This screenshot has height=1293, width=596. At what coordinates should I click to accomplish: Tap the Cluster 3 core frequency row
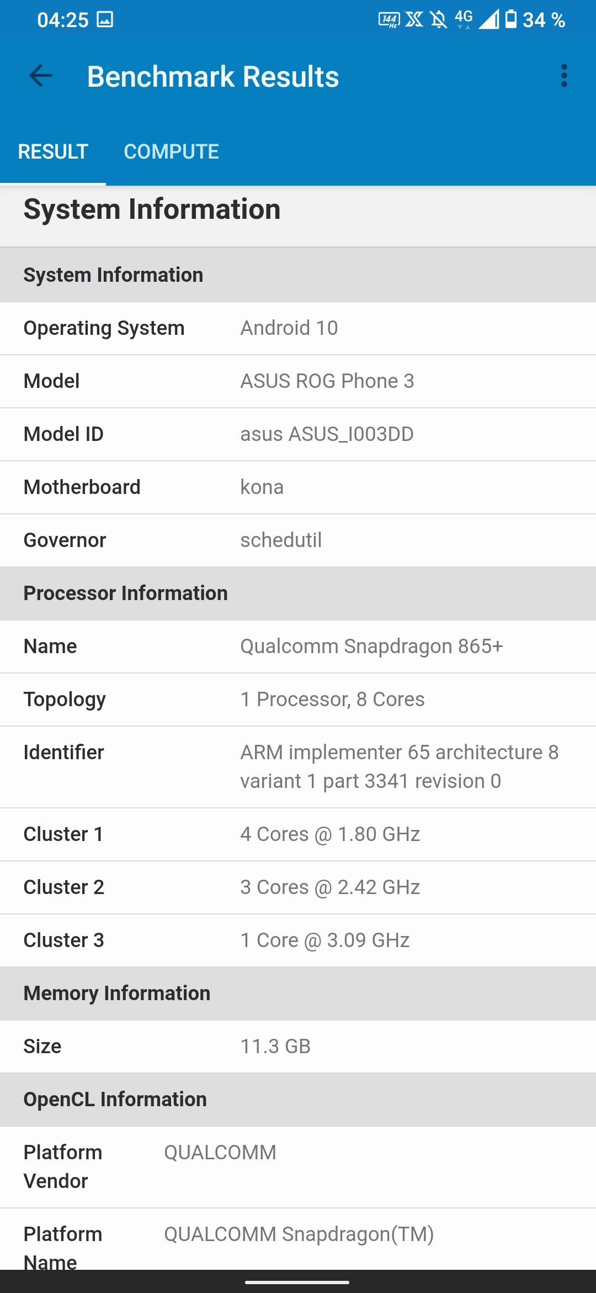pos(298,940)
